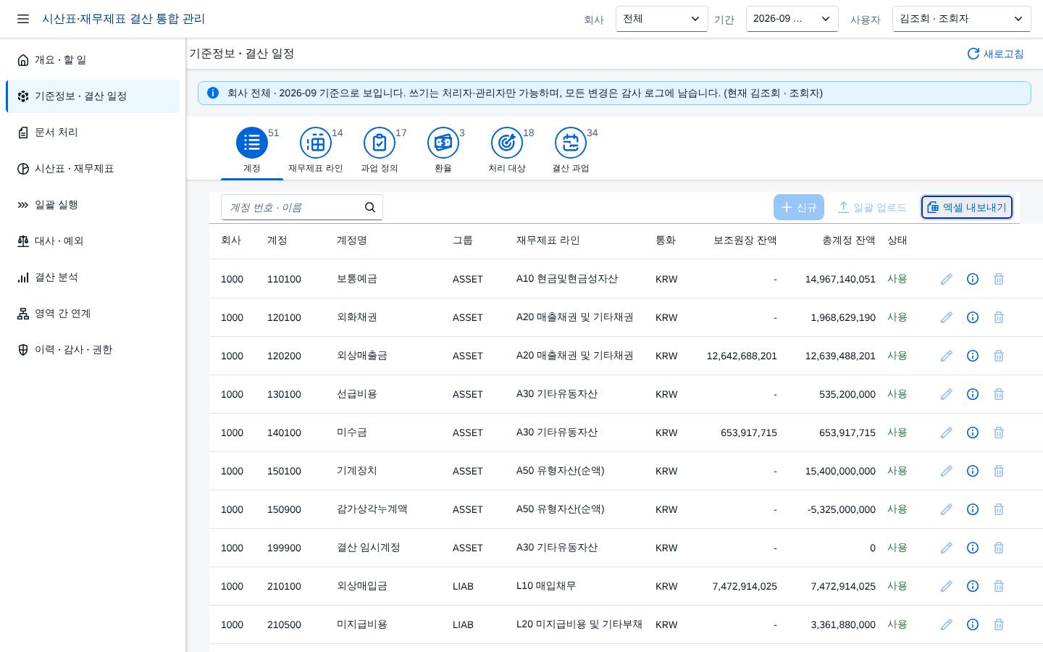Click the L10 매입채무 cell

click(546, 586)
